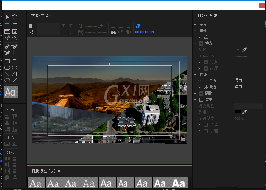The height and width of the screenshot is (190, 266).
Task: Add an inner stroke via 添加
Action: (239, 80)
